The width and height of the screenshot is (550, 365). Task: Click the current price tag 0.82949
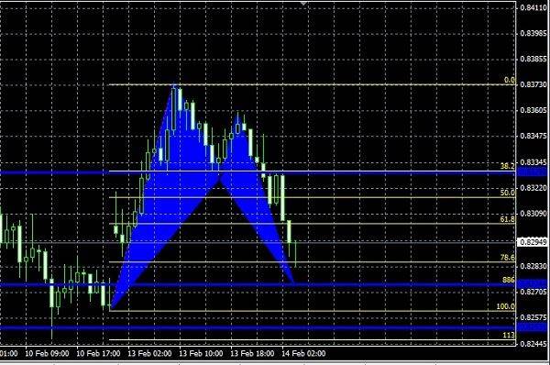[533, 242]
